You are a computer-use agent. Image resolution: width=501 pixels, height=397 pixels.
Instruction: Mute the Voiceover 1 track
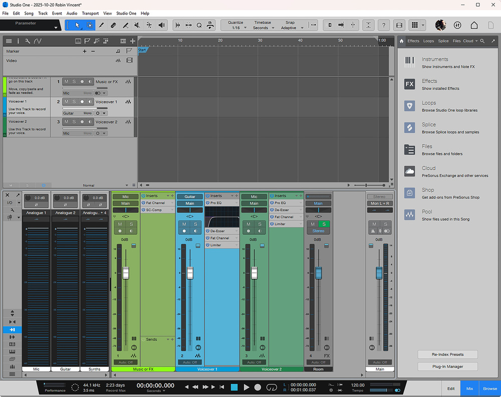[x=66, y=102]
